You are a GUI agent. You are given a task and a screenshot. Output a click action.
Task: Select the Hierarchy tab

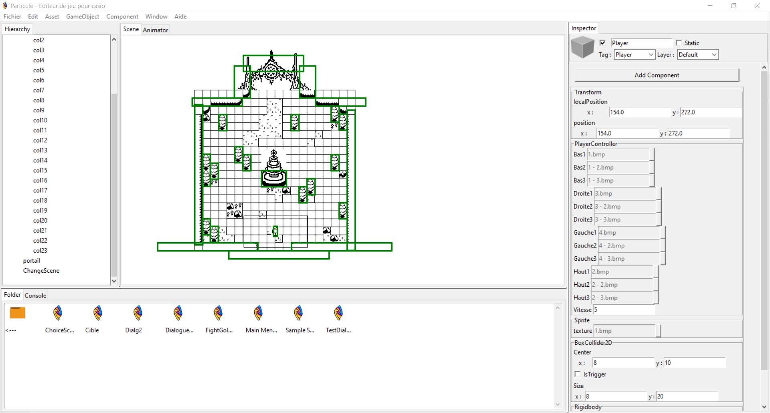pos(17,29)
